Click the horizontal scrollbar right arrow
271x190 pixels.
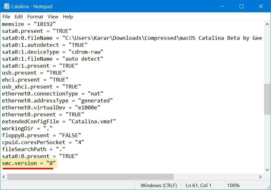260,177
